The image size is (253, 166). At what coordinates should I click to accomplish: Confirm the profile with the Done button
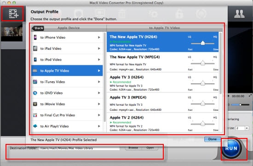(x=213, y=139)
